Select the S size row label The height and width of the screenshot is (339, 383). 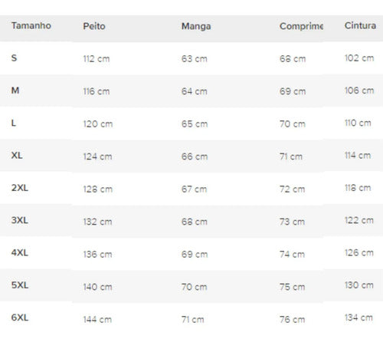(x=14, y=58)
